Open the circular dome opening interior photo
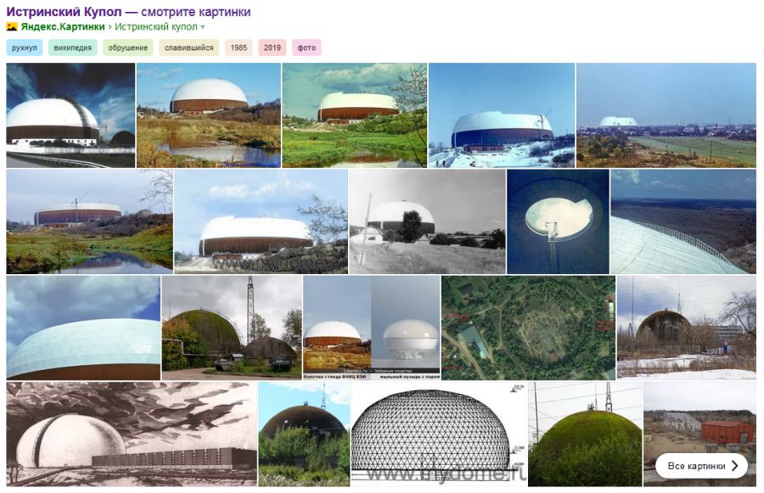This screenshot has height=493, width=764. [558, 221]
